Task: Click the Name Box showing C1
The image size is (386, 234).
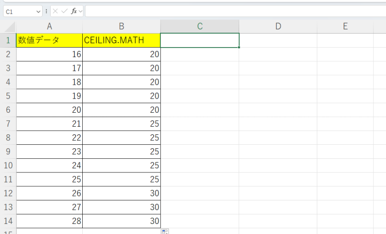Action: coord(19,11)
